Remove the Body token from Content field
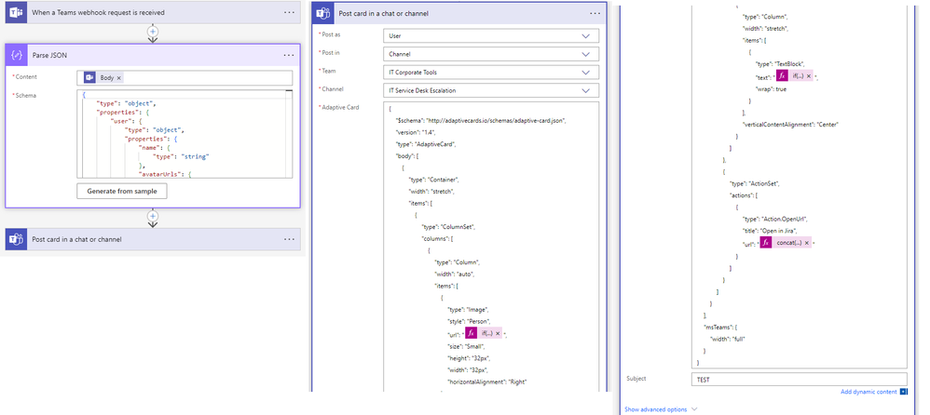The image size is (930, 415). [x=118, y=78]
